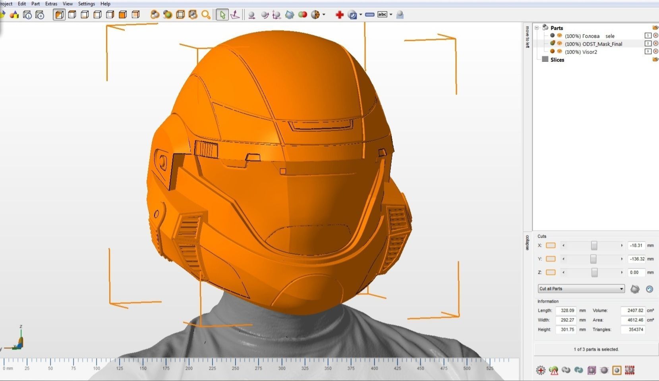This screenshot has height=381, width=659.
Task: Click the Y cut value field -136.32
Action: [636, 259]
